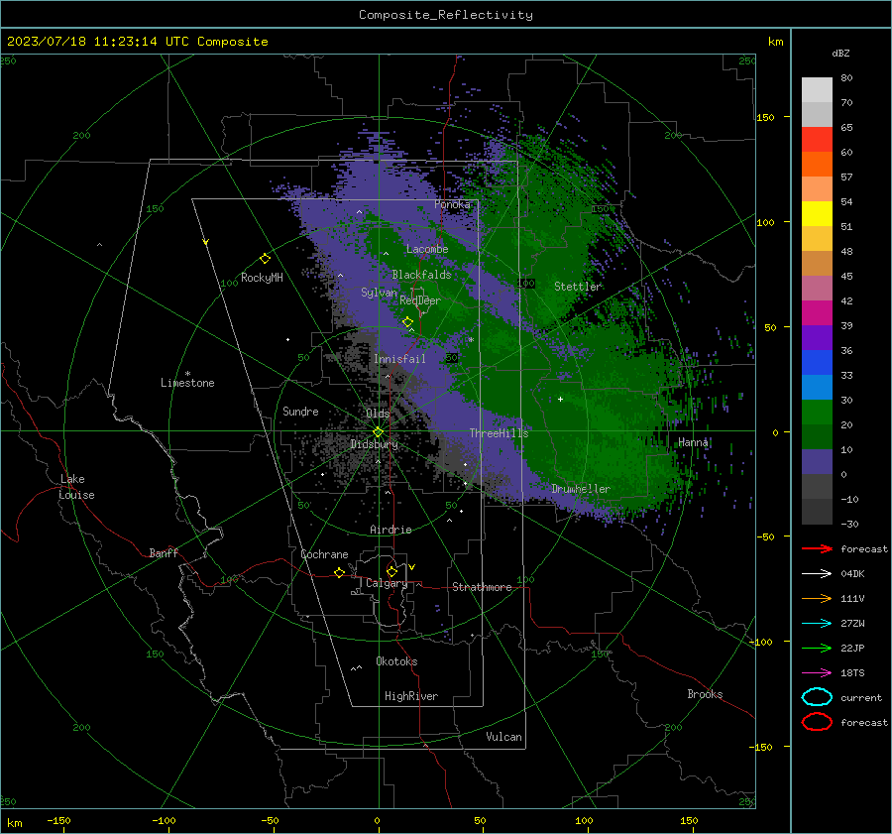Image resolution: width=892 pixels, height=834 pixels.
Task: Click the Innisfail town label
Action: click(x=399, y=359)
